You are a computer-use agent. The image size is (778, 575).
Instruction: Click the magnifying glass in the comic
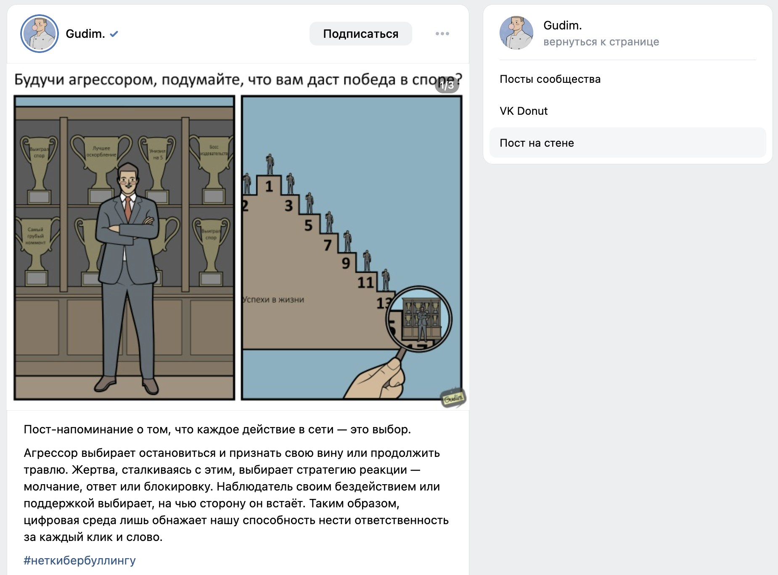[418, 319]
